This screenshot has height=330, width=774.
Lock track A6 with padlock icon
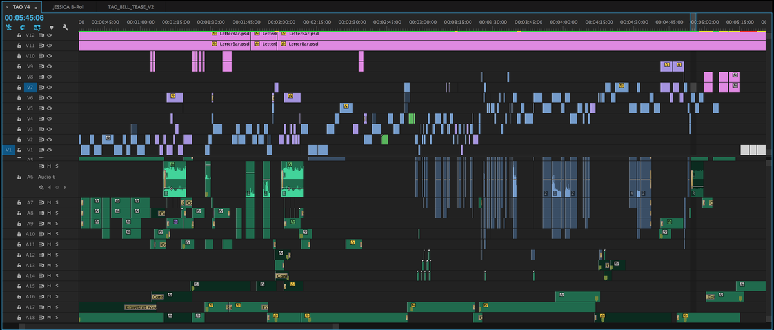coord(19,177)
